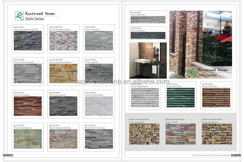Screen dimensions: 244x162
Task: Click the "Masonry Stone No.6008" title
Action: coord(212,120)
